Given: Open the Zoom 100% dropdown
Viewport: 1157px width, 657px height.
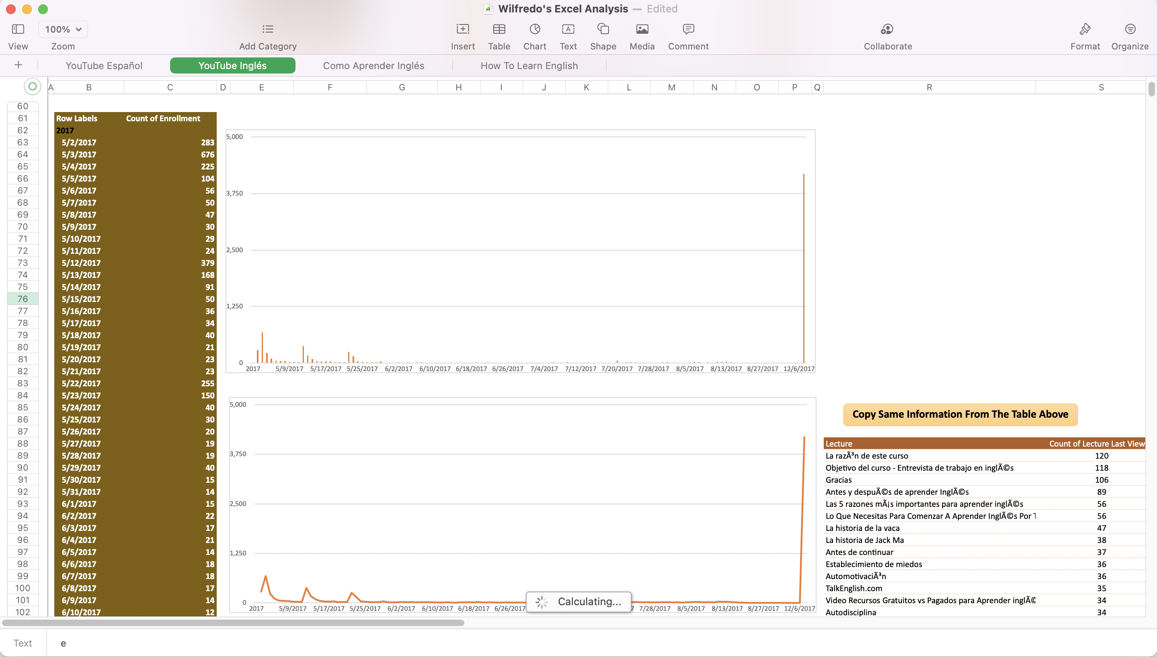Looking at the screenshot, I should pyautogui.click(x=63, y=29).
